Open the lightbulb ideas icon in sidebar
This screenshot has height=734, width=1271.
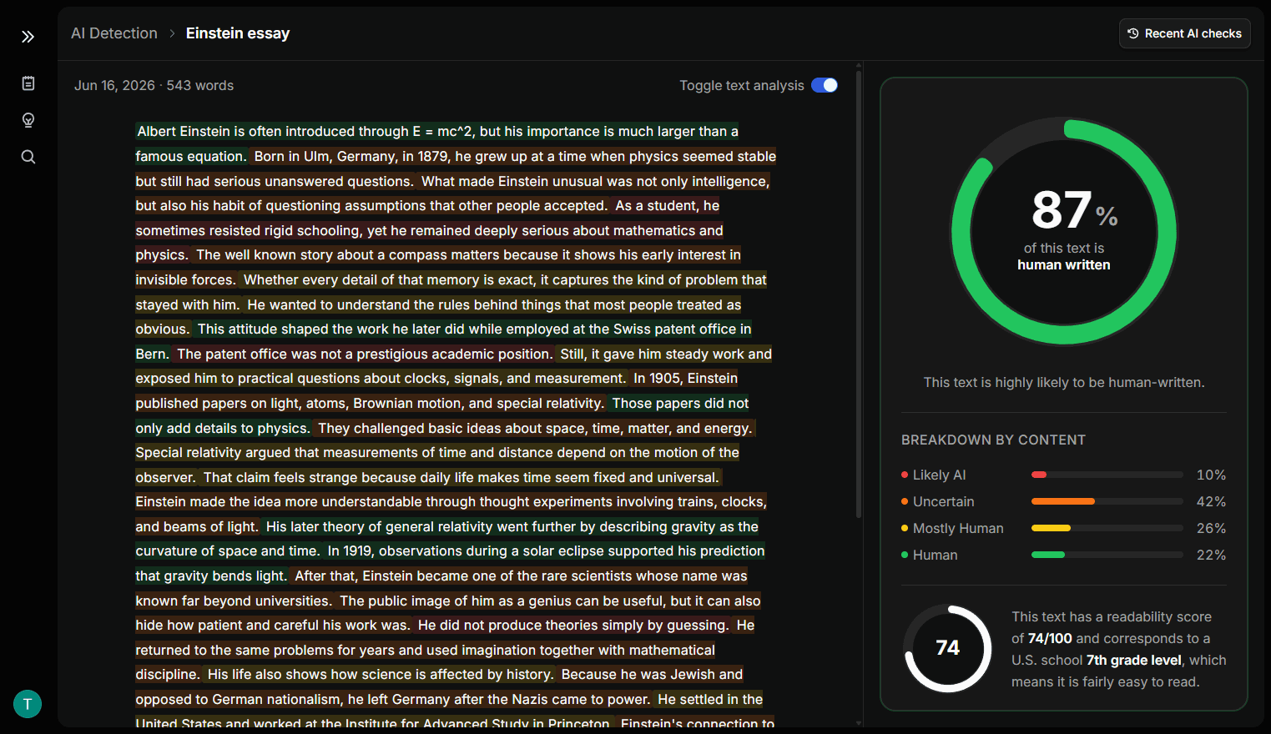28,120
